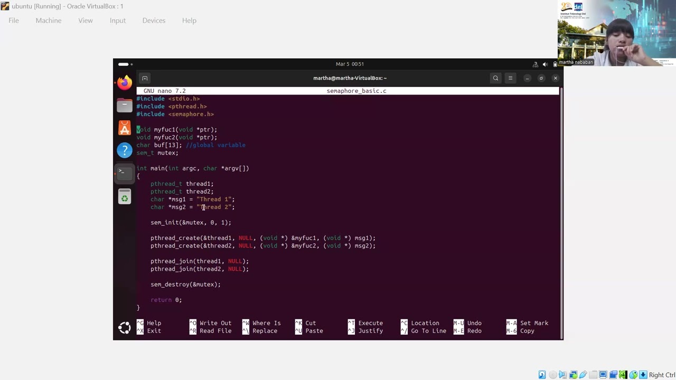This screenshot has height=380, width=676.
Task: Open a new terminal tab
Action: click(145, 78)
